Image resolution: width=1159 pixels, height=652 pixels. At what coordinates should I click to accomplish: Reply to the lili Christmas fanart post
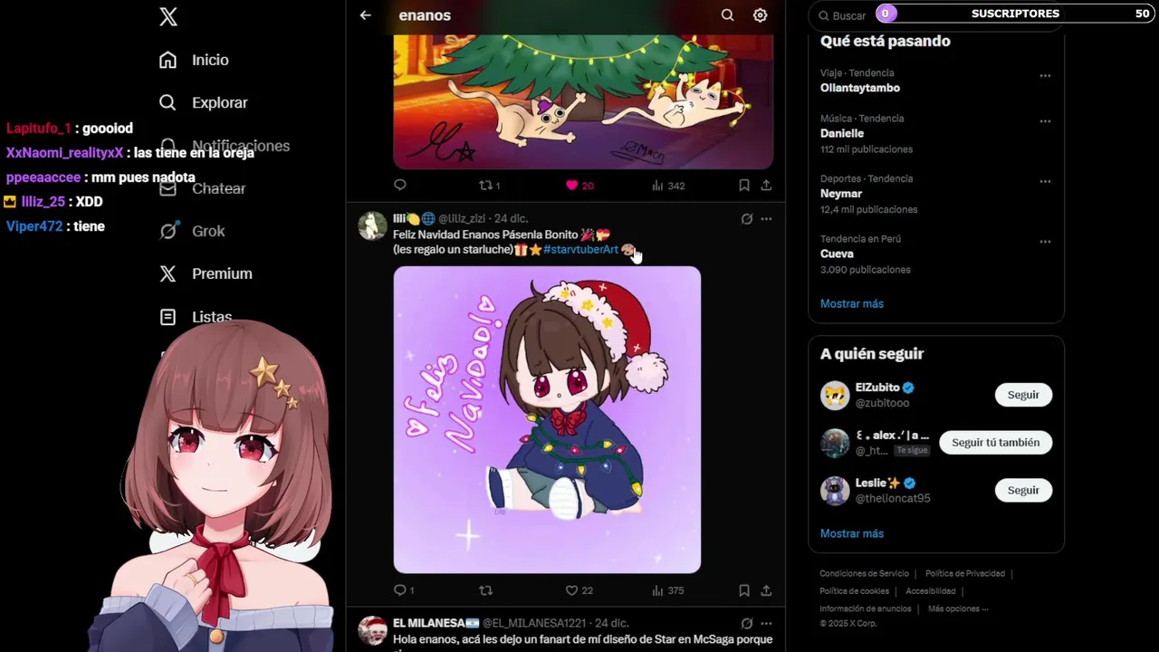click(404, 590)
